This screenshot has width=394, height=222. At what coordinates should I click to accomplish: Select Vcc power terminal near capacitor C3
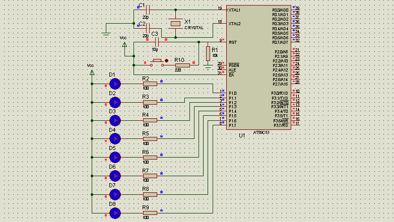coord(124,45)
